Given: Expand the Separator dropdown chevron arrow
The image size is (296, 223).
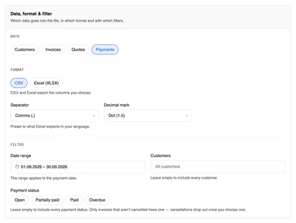Looking at the screenshot, I should point(94,116).
